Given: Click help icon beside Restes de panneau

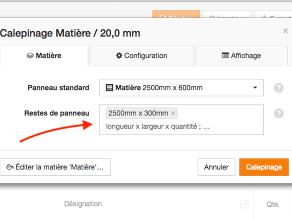Looking at the screenshot, I should (x=278, y=113).
